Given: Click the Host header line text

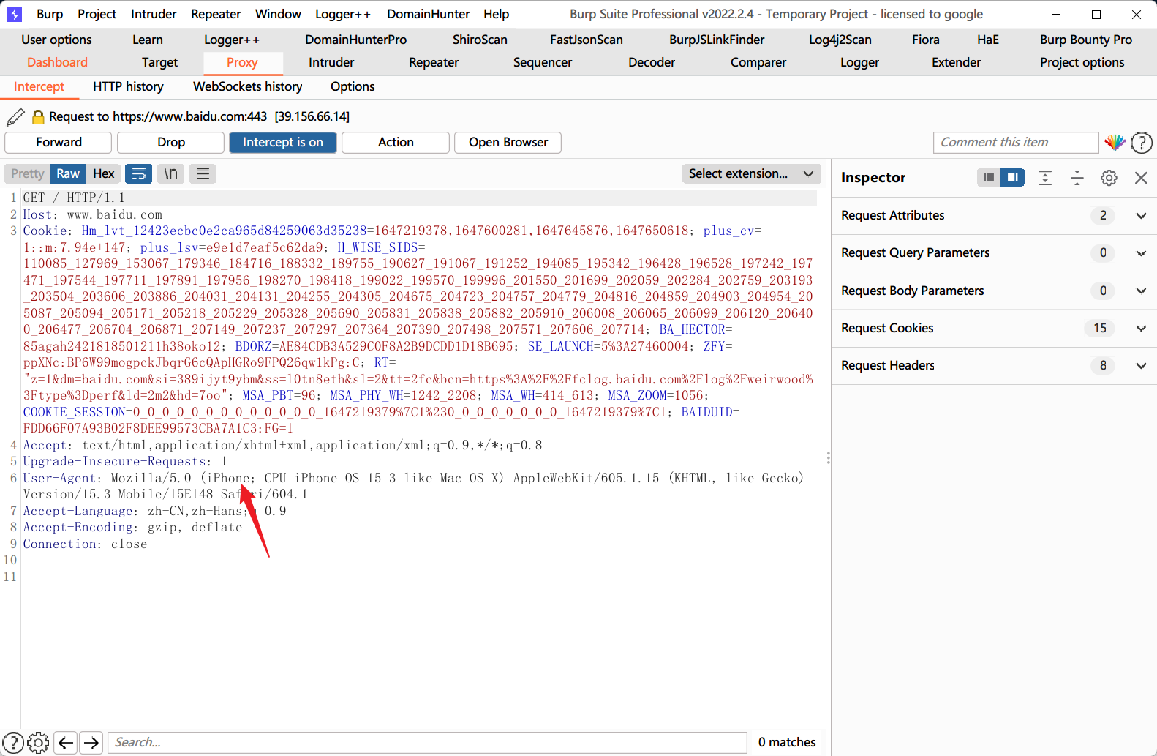Looking at the screenshot, I should (93, 214).
